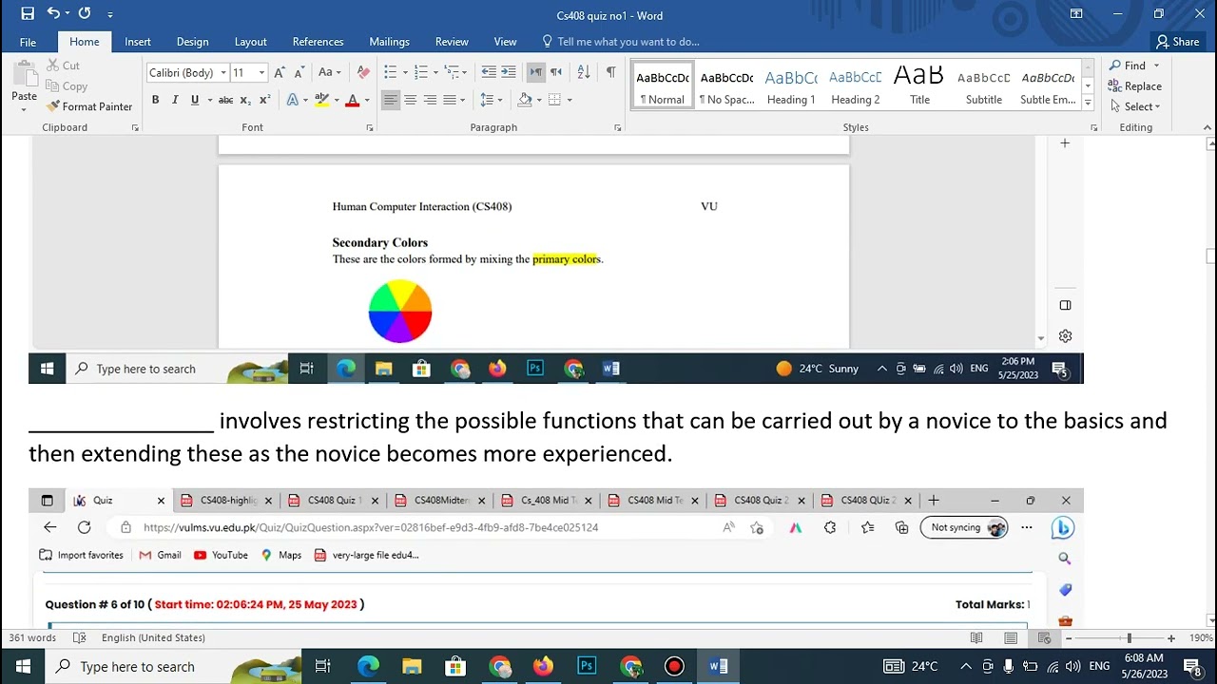Toggle underline formatting
This screenshot has width=1217, height=684.
(195, 100)
